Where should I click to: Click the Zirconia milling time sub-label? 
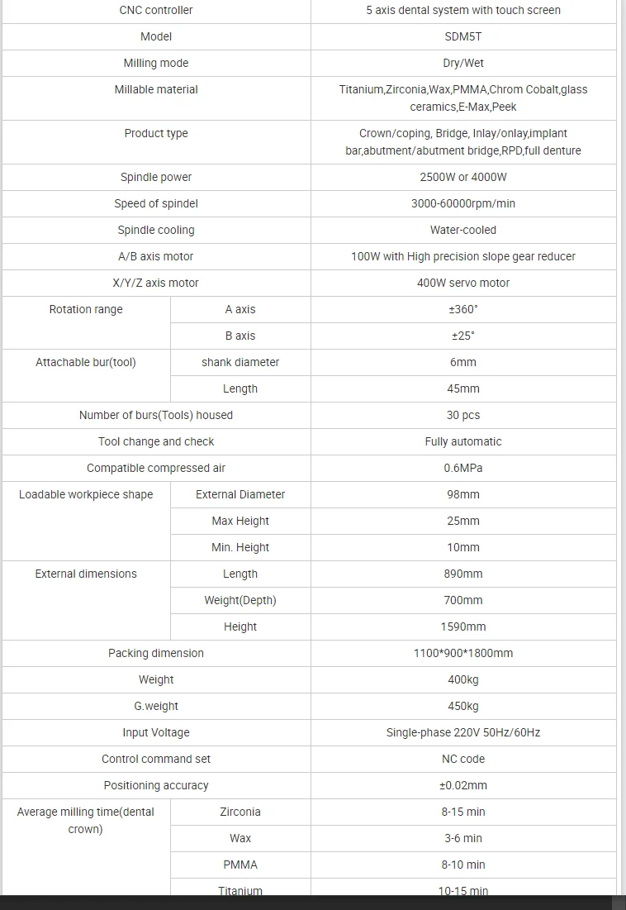point(240,812)
